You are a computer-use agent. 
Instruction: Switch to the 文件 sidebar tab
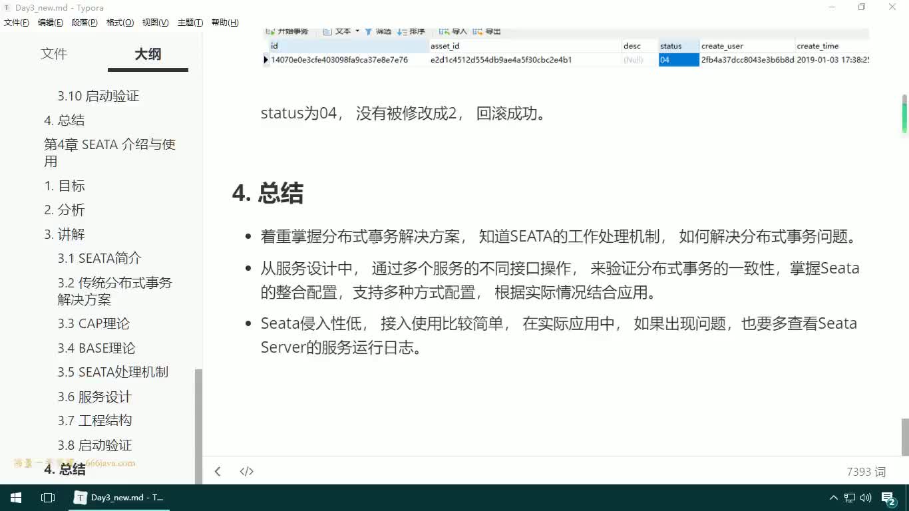(54, 54)
